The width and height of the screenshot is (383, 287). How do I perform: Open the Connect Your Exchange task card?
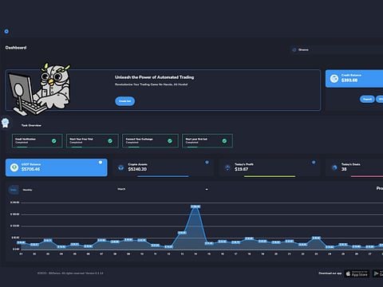point(150,141)
